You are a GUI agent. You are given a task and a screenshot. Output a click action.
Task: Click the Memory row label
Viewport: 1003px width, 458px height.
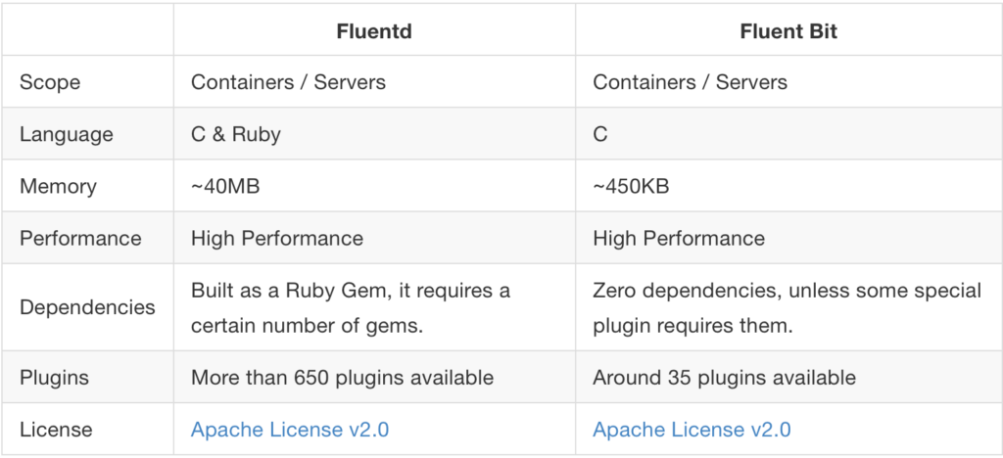tap(58, 186)
